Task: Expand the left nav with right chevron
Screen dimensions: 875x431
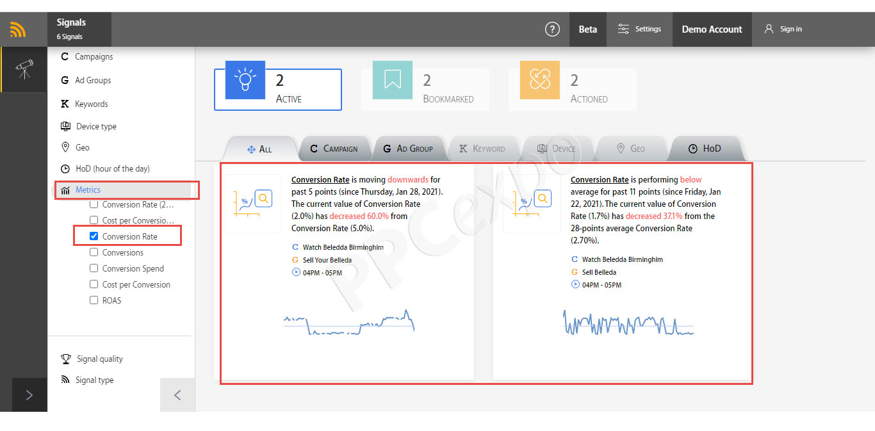Action: [x=29, y=395]
